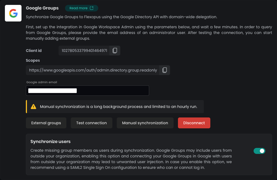
Task: Click the red Disconnect button
Action: (x=194, y=123)
